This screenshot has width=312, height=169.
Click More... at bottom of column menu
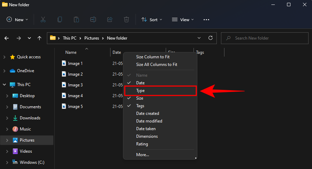click(142, 155)
